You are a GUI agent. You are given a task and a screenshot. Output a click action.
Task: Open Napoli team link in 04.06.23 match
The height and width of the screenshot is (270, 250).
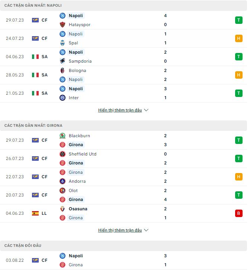pos(76,52)
